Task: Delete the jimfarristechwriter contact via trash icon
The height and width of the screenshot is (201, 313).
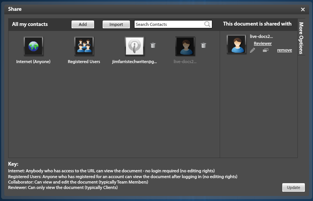Action: [153, 45]
